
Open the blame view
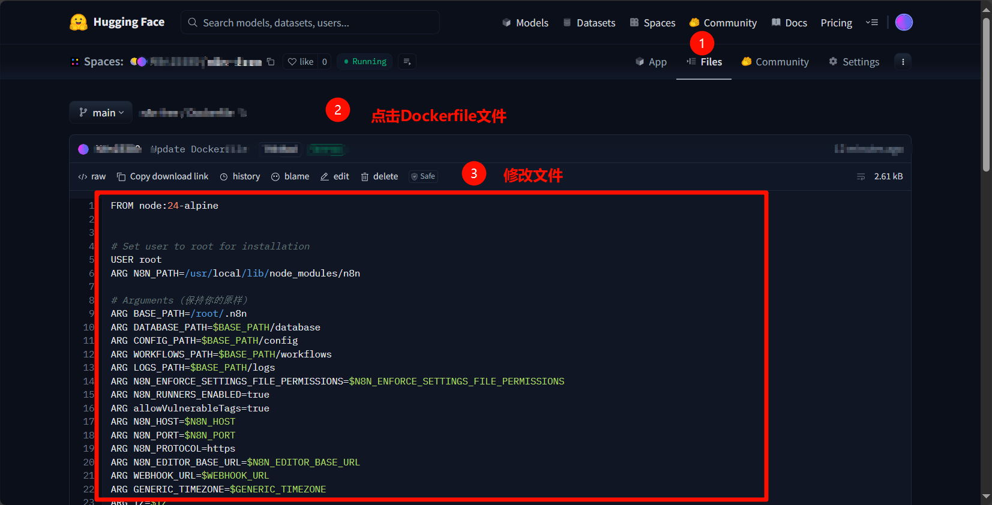point(290,176)
